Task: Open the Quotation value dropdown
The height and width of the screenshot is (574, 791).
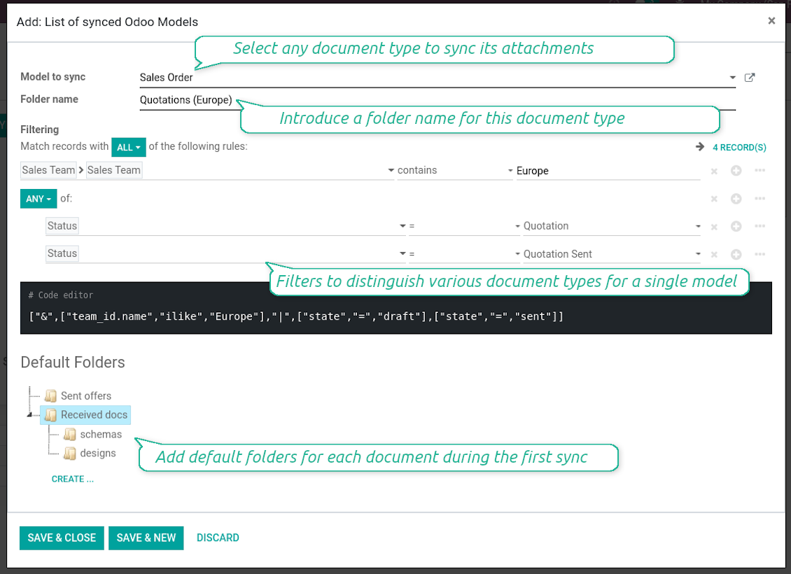Action: [612, 226]
